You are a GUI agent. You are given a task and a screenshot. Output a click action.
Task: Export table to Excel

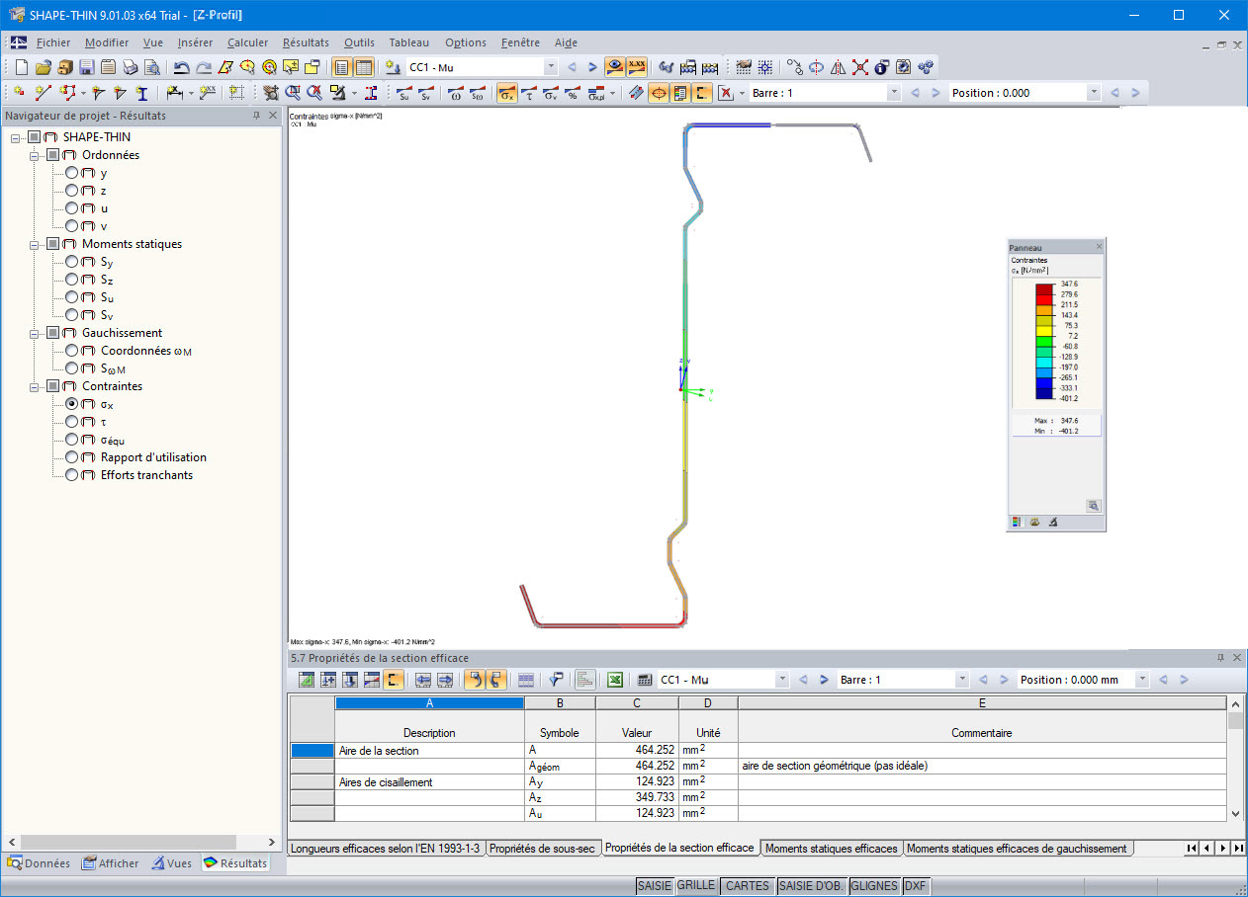click(614, 680)
